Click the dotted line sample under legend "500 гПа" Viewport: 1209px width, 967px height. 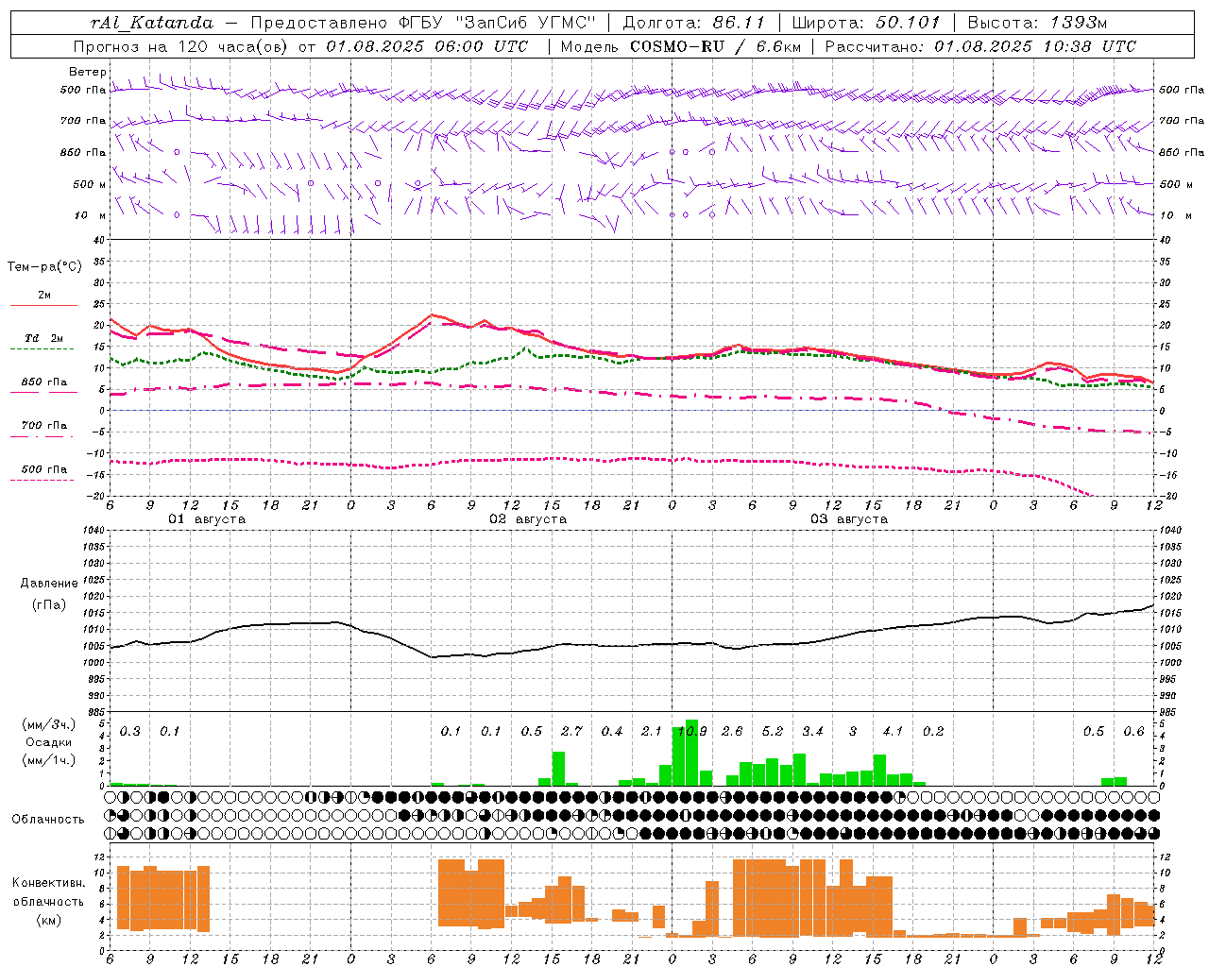[42, 480]
